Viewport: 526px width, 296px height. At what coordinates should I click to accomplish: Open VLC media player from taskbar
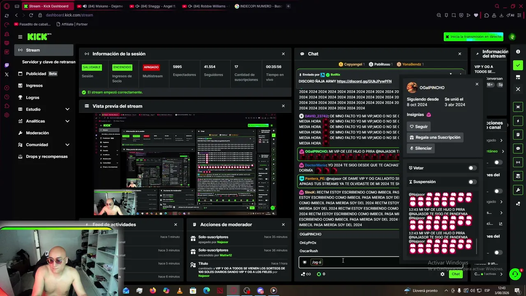180,291
